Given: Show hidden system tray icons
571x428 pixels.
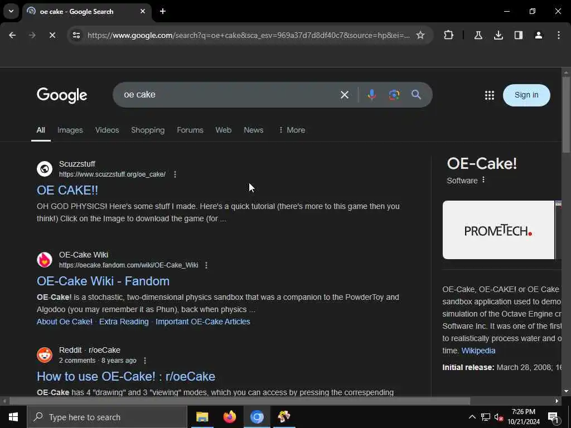Looking at the screenshot, I should point(472,417).
